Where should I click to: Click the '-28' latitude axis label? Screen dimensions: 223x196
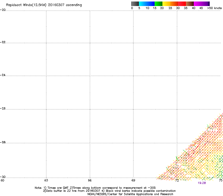point(3,142)
